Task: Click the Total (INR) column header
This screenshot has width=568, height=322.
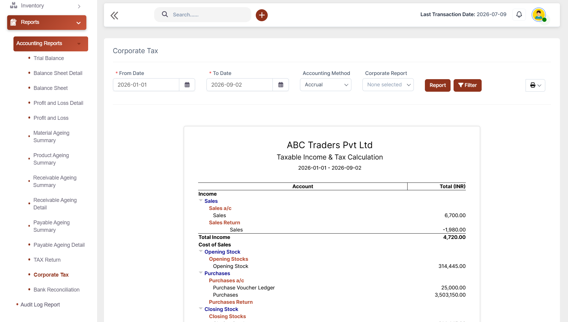Action: 452,186
